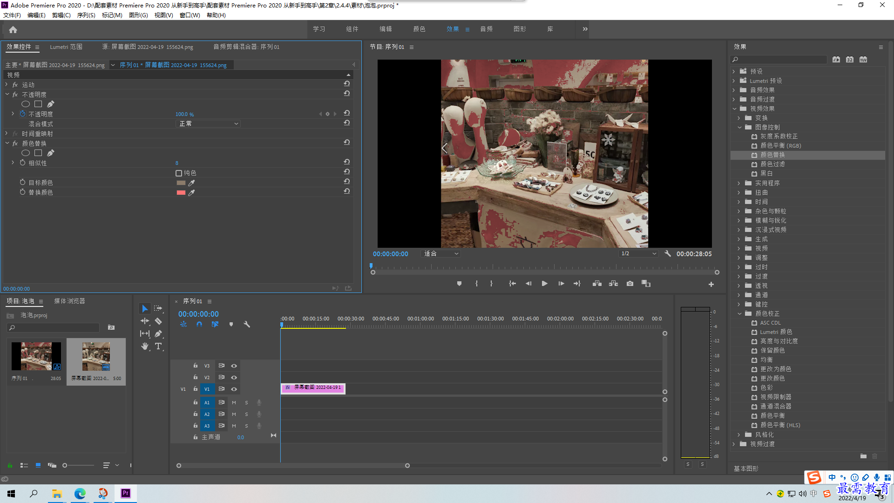Toggle linked selection in timeline
894x503 pixels.
click(215, 324)
